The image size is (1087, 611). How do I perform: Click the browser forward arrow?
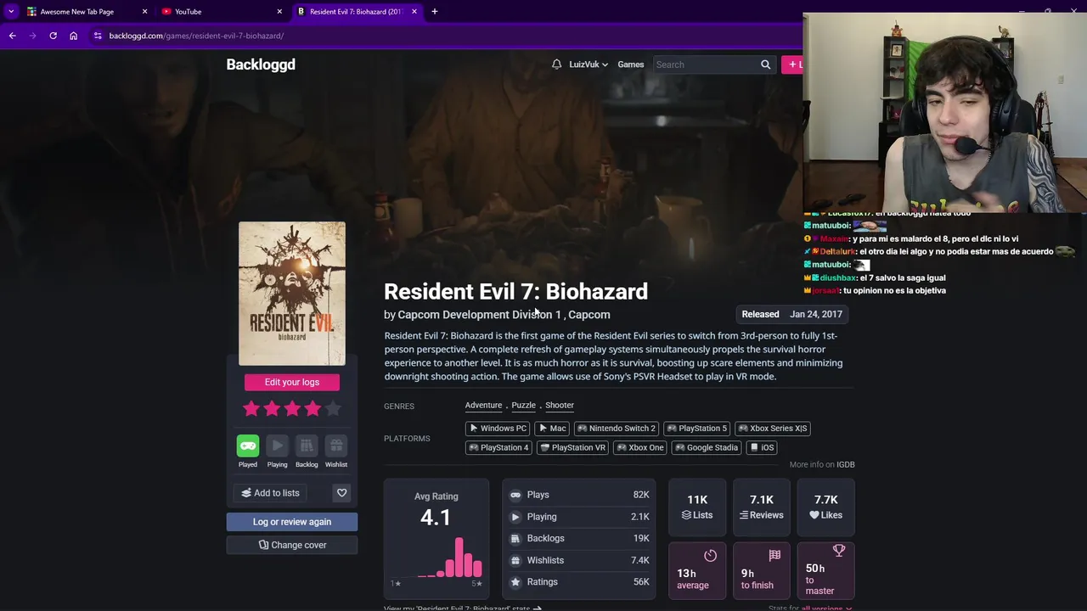click(33, 36)
